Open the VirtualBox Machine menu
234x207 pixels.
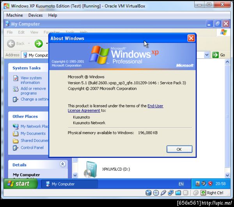pos(15,15)
